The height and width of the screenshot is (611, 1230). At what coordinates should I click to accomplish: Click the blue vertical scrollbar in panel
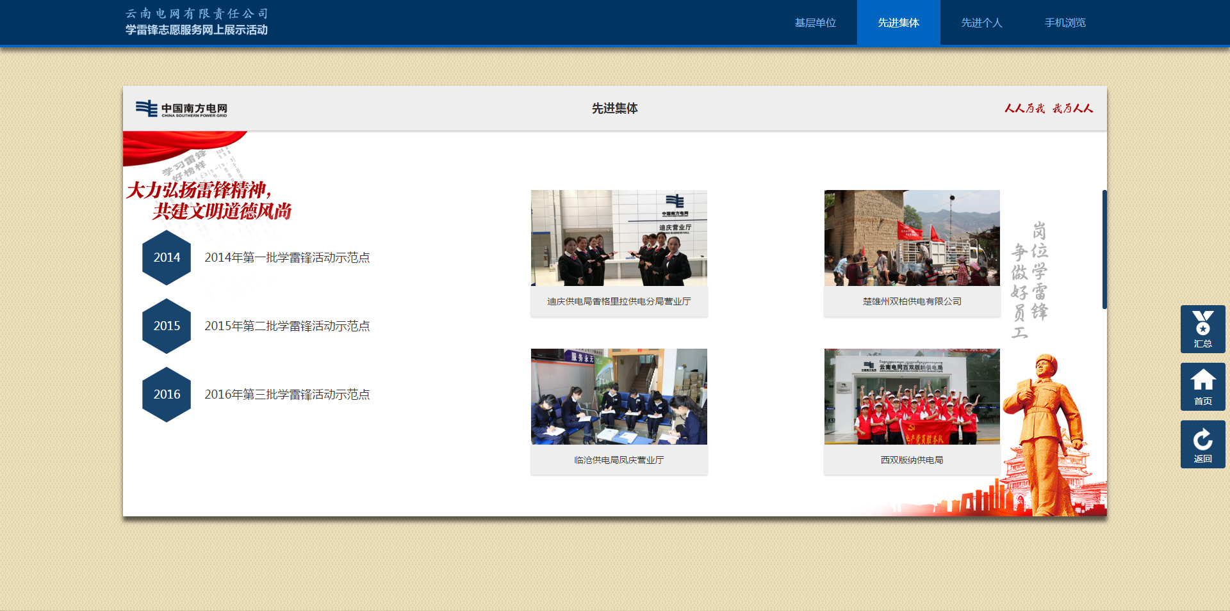pos(1104,250)
